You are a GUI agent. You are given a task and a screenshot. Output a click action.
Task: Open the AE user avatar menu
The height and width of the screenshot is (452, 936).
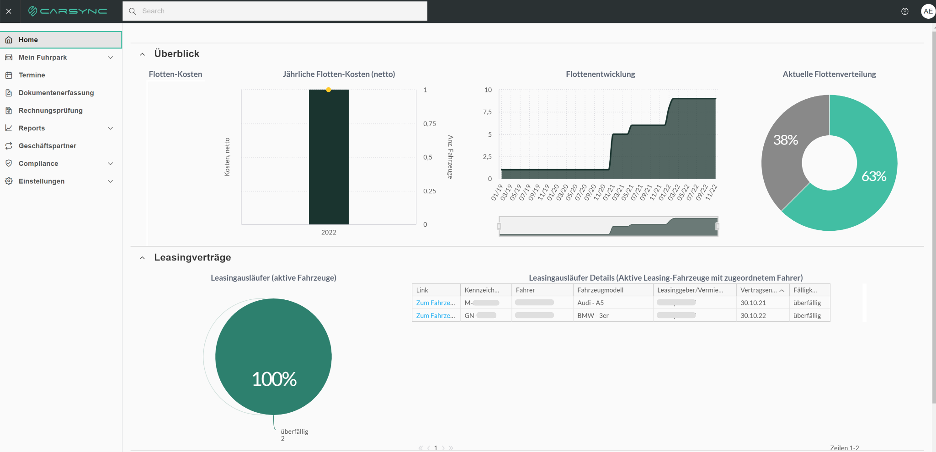pyautogui.click(x=928, y=11)
